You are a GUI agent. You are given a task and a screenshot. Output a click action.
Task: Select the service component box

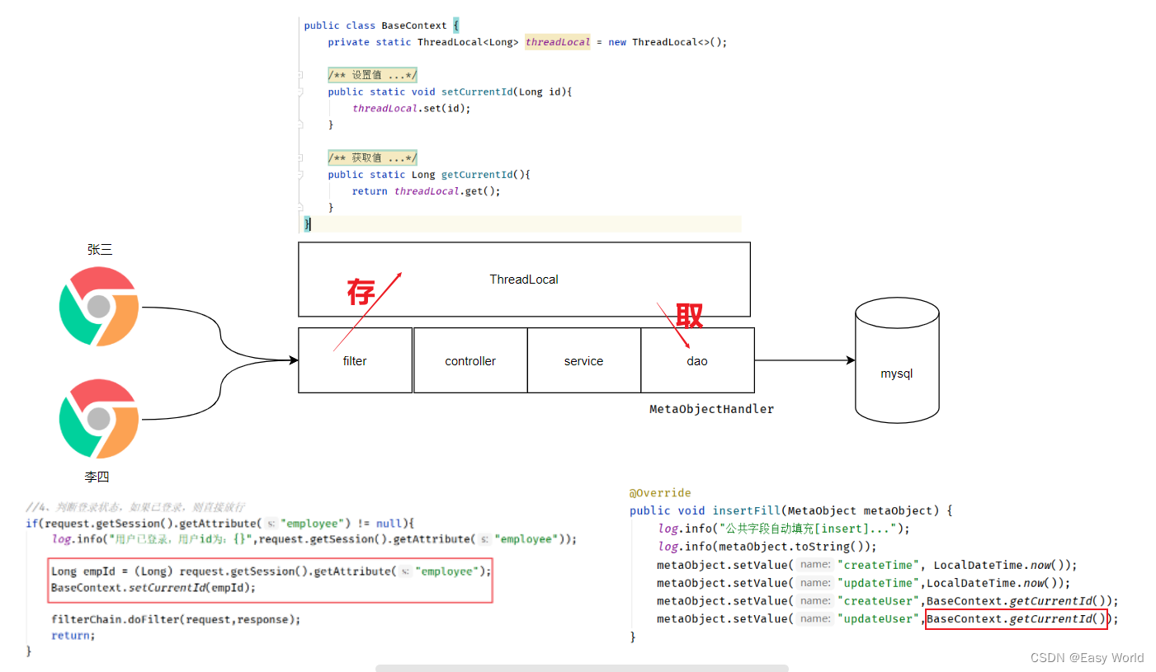click(583, 360)
